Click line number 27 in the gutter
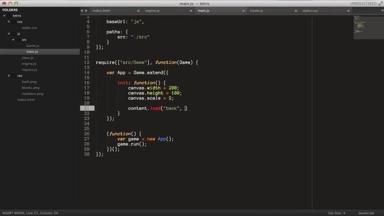 point(86,139)
